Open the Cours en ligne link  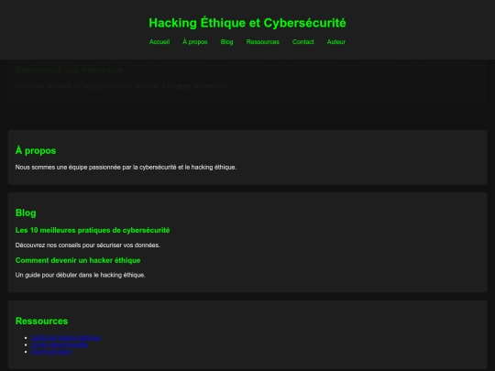coord(50,352)
